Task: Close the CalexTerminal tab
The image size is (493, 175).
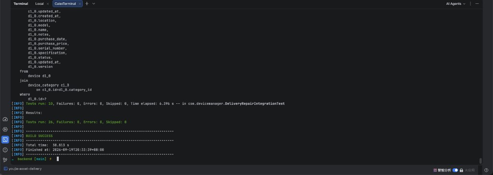Action: (80, 4)
